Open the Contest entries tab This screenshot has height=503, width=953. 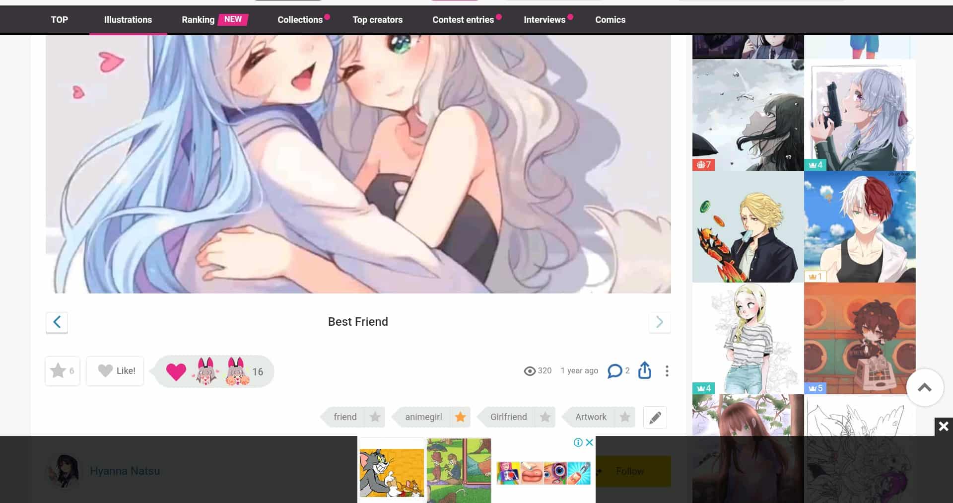tap(463, 20)
